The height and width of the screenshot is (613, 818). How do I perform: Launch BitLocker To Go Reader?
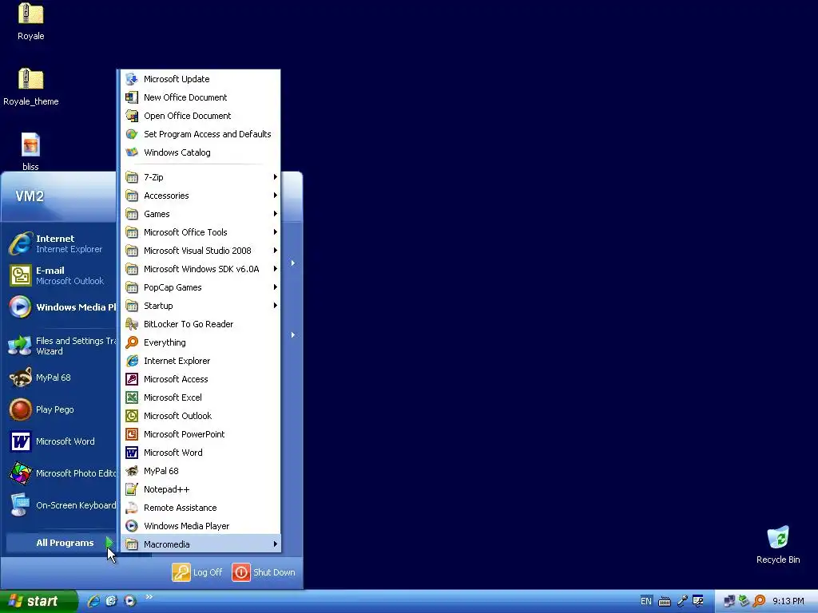pyautogui.click(x=201, y=324)
